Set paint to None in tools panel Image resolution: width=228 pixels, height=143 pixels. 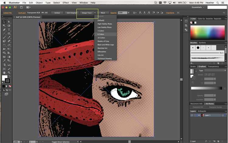pyautogui.click(x=10, y=86)
